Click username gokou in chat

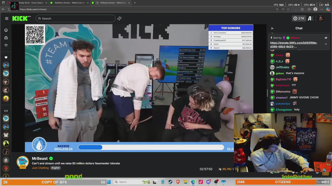(280, 73)
